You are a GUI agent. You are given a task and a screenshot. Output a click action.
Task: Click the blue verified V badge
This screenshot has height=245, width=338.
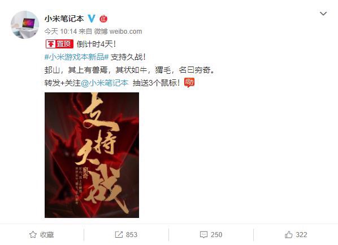(x=92, y=19)
